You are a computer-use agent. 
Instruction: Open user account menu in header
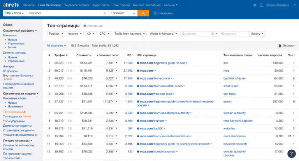click(281, 5)
